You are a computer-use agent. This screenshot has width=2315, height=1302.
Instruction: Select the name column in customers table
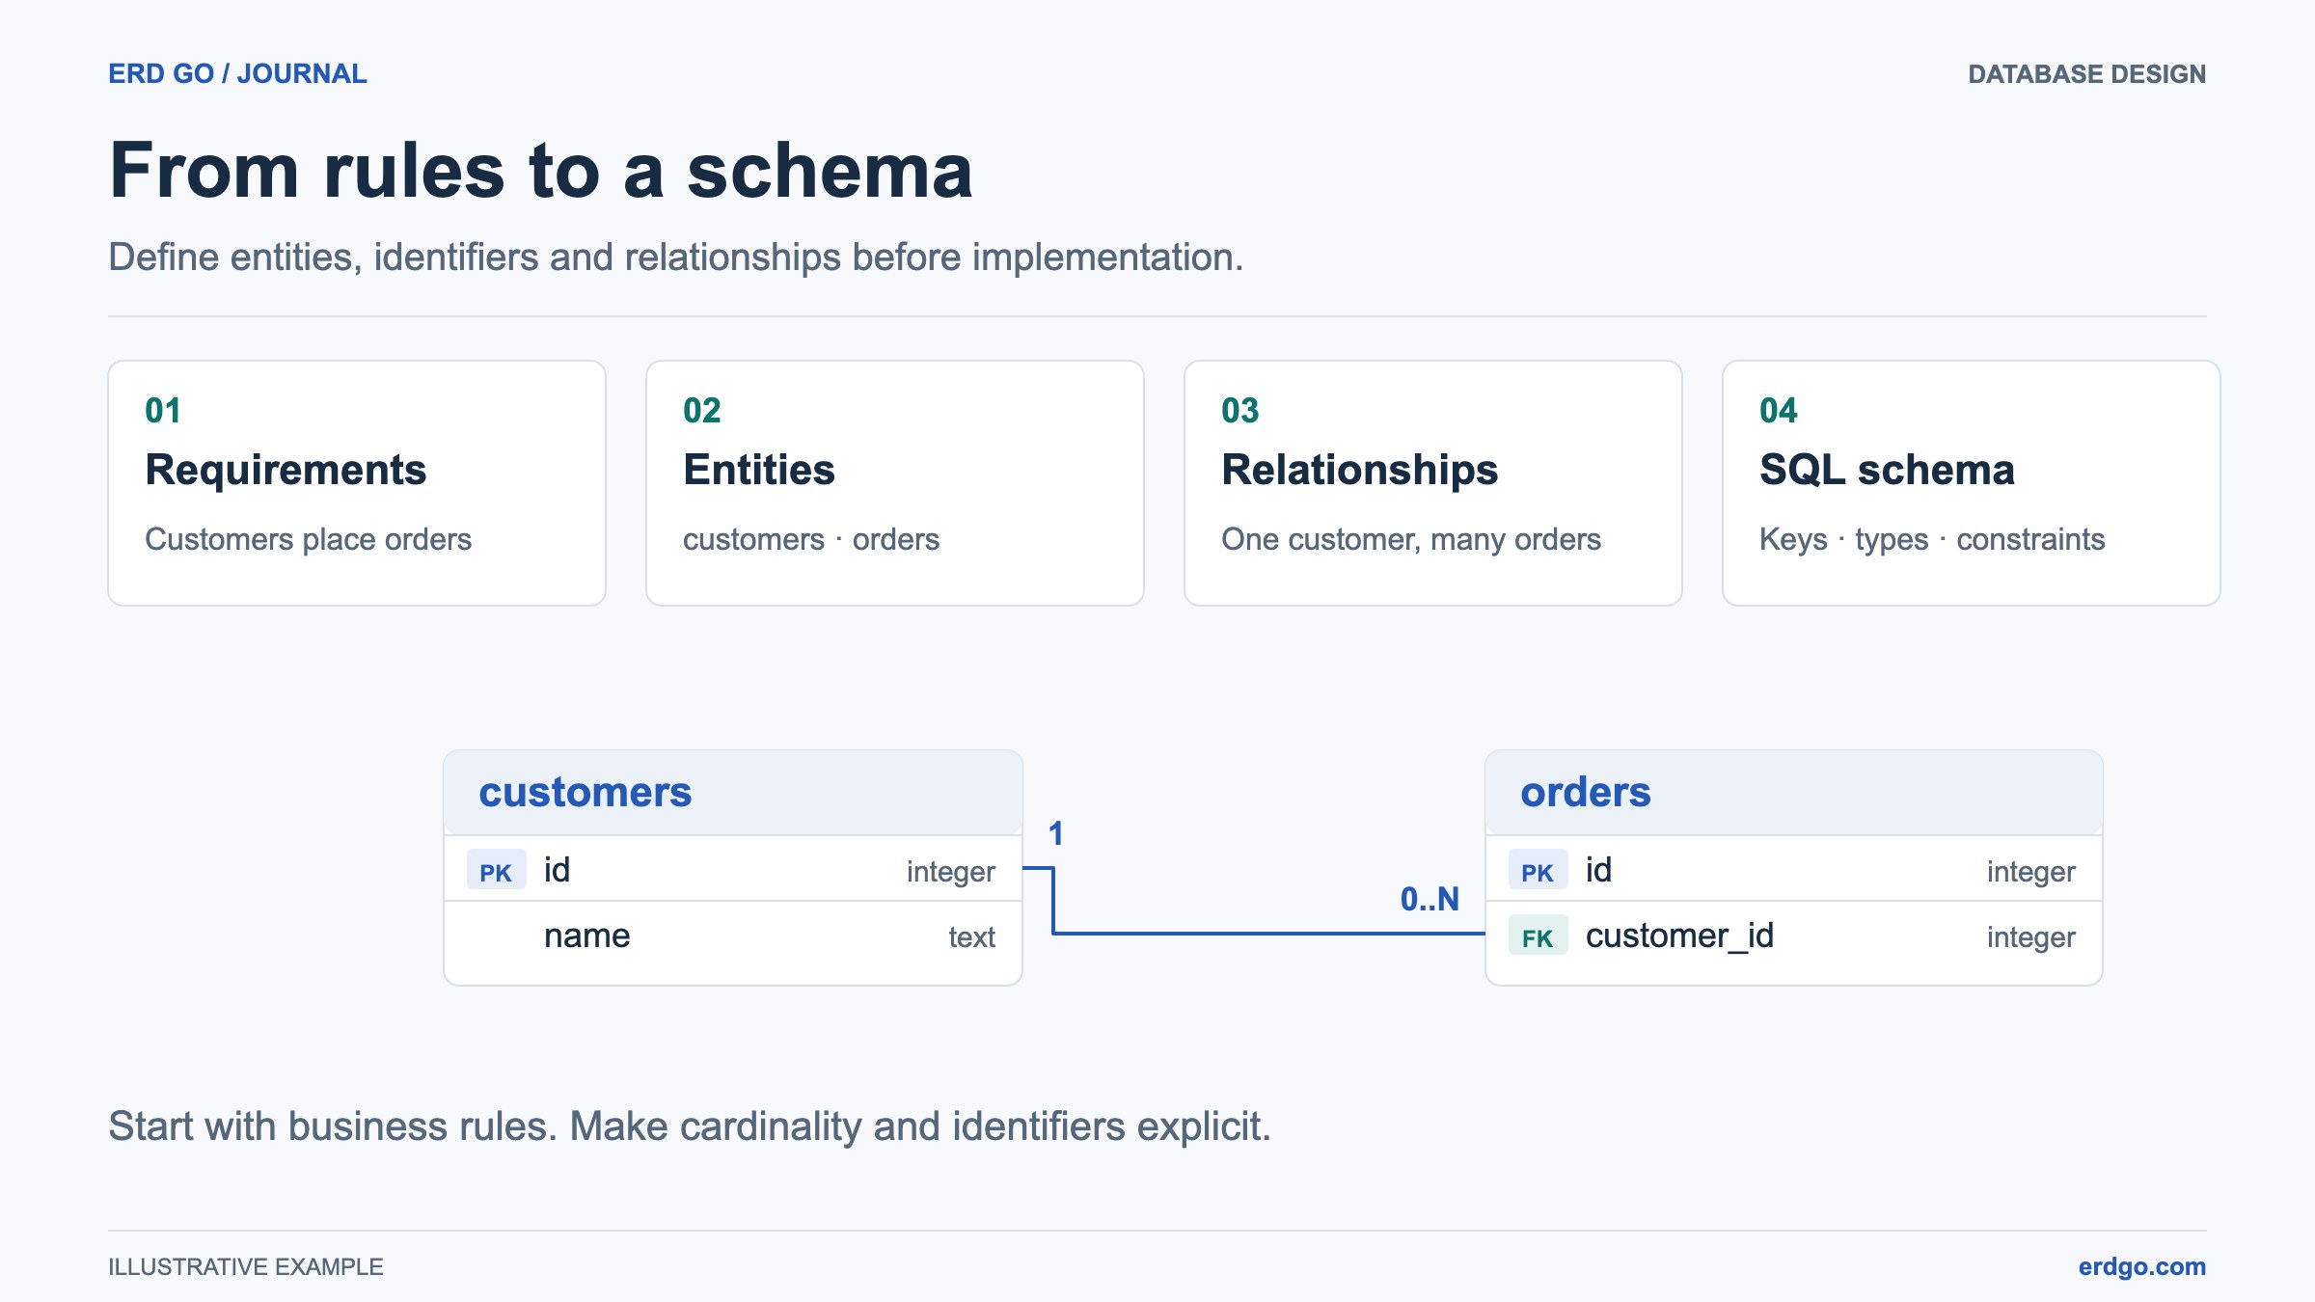click(733, 936)
